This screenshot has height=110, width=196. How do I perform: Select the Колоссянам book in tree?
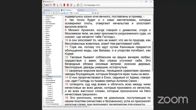tap(49, 102)
